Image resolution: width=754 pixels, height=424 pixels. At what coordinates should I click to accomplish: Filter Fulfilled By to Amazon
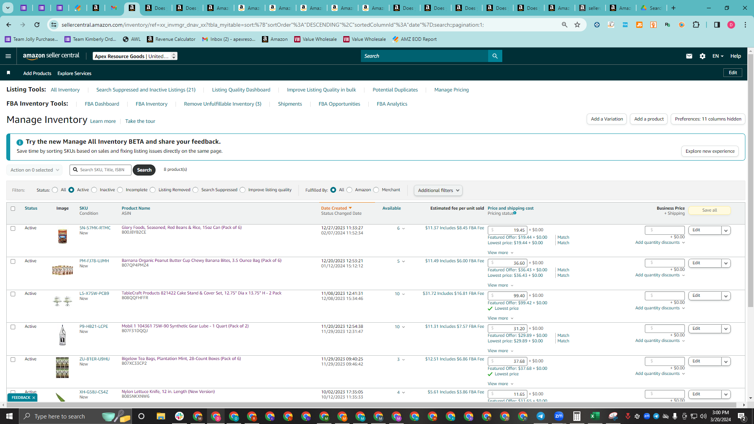coord(350,190)
